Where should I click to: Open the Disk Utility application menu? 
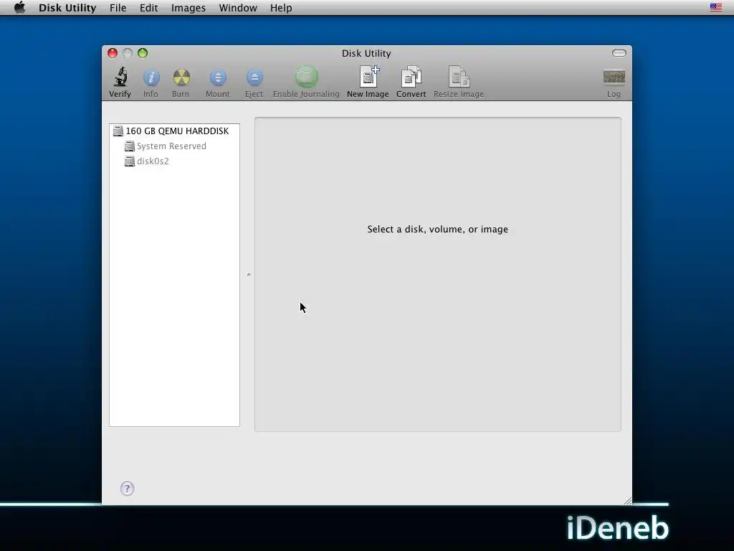[67, 7]
